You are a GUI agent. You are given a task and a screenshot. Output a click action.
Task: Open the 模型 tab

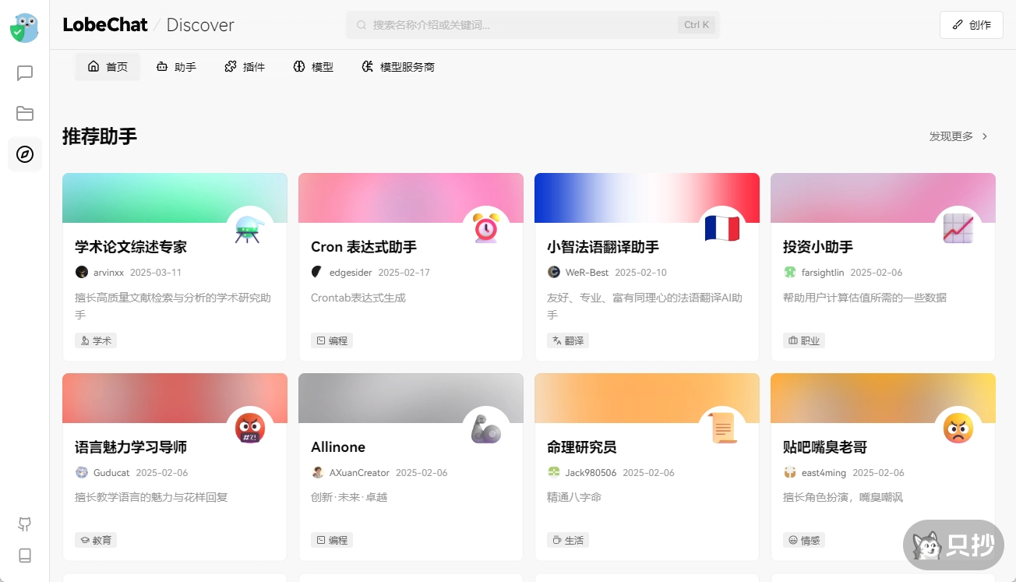tap(312, 66)
